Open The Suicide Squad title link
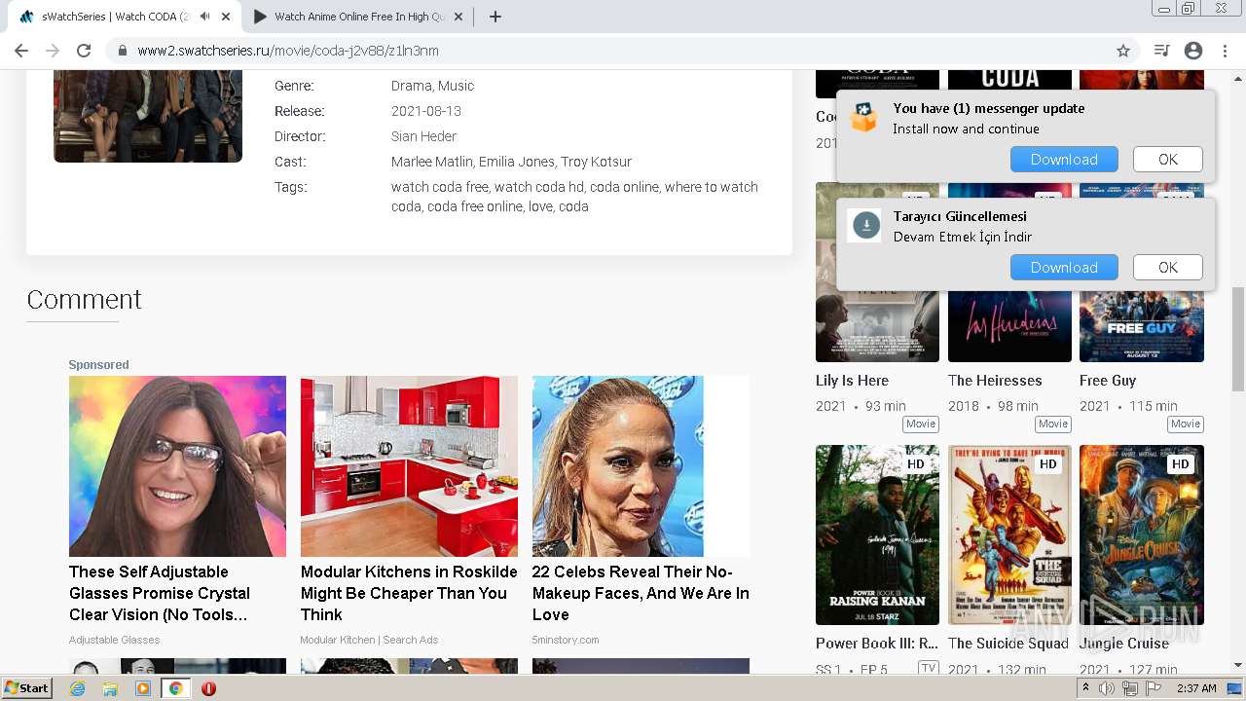Viewport: 1246px width, 701px height. (1008, 644)
